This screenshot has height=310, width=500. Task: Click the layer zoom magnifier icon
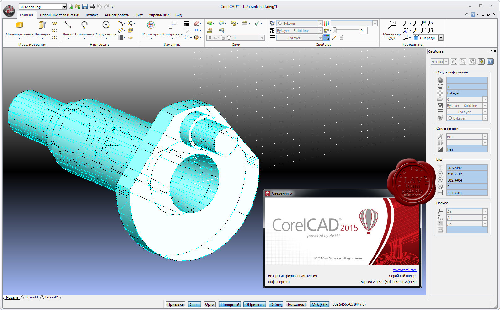click(x=222, y=30)
